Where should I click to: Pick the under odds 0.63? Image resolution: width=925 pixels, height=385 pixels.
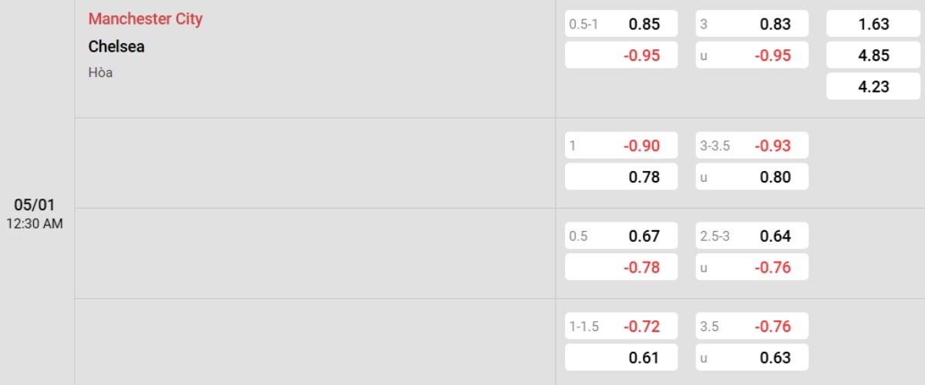752,357
